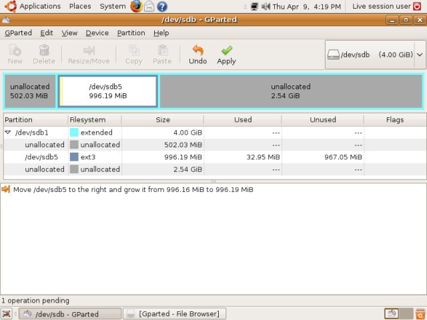Click the hard disk icon in device selector

click(334, 55)
